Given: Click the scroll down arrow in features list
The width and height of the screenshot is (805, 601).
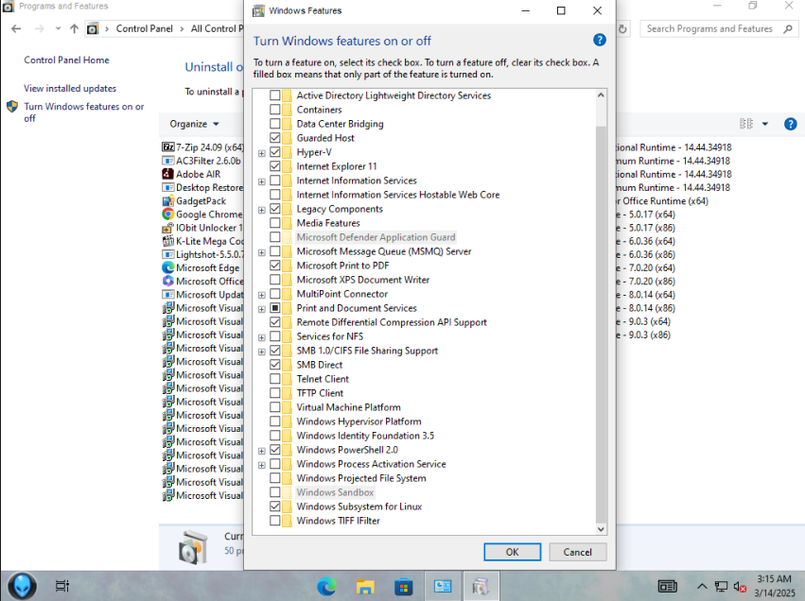Looking at the screenshot, I should point(601,529).
